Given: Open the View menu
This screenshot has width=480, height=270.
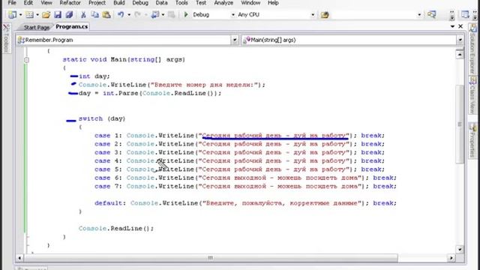Looking at the screenshot, I should 46,3.
